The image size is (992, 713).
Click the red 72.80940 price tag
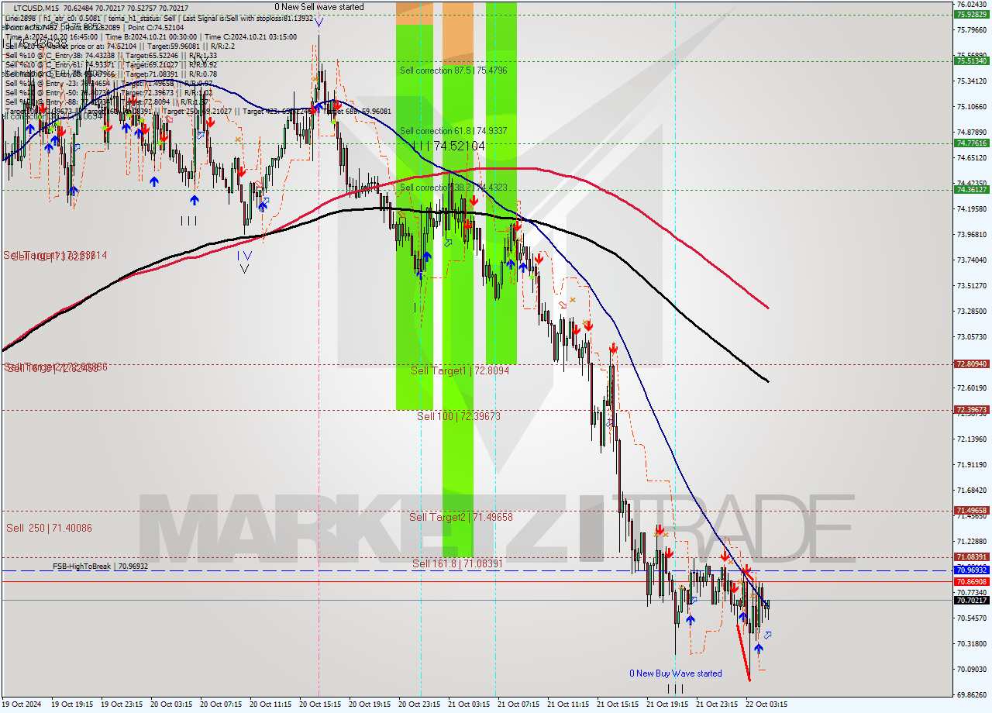(972, 363)
